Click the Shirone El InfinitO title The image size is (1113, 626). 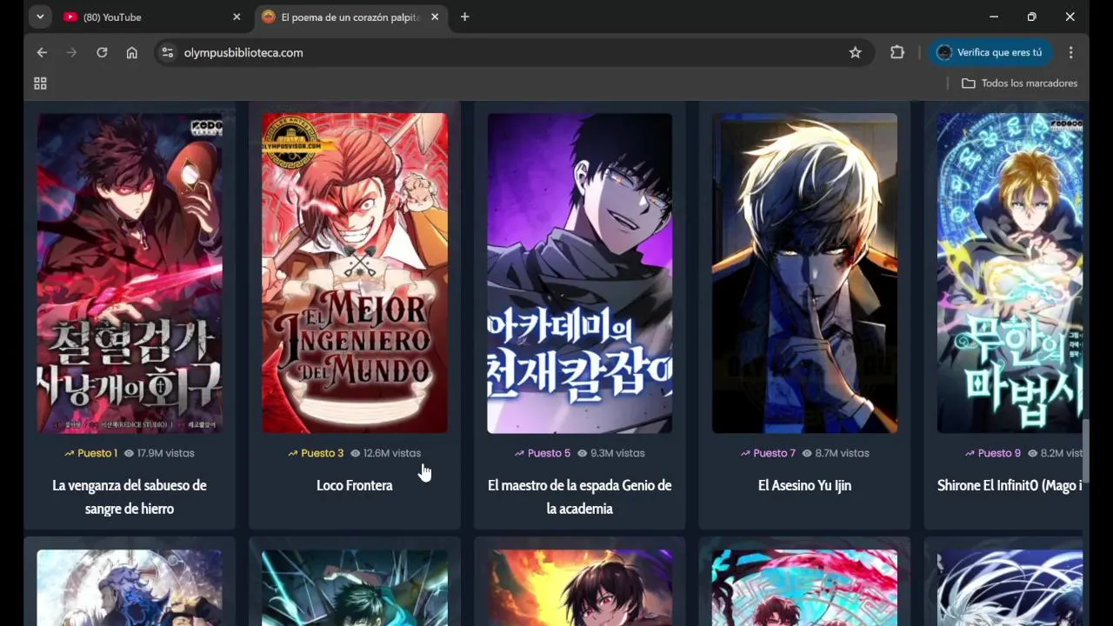1010,485
